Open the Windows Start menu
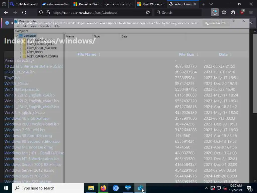This screenshot has width=257, height=193. (6, 188)
